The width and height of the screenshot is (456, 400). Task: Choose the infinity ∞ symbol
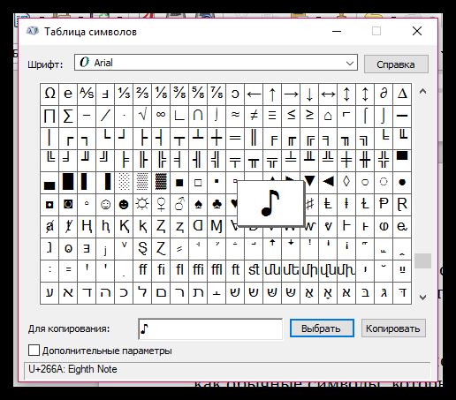[161, 116]
